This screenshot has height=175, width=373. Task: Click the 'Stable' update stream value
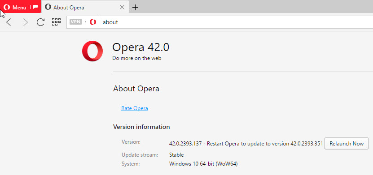176,155
